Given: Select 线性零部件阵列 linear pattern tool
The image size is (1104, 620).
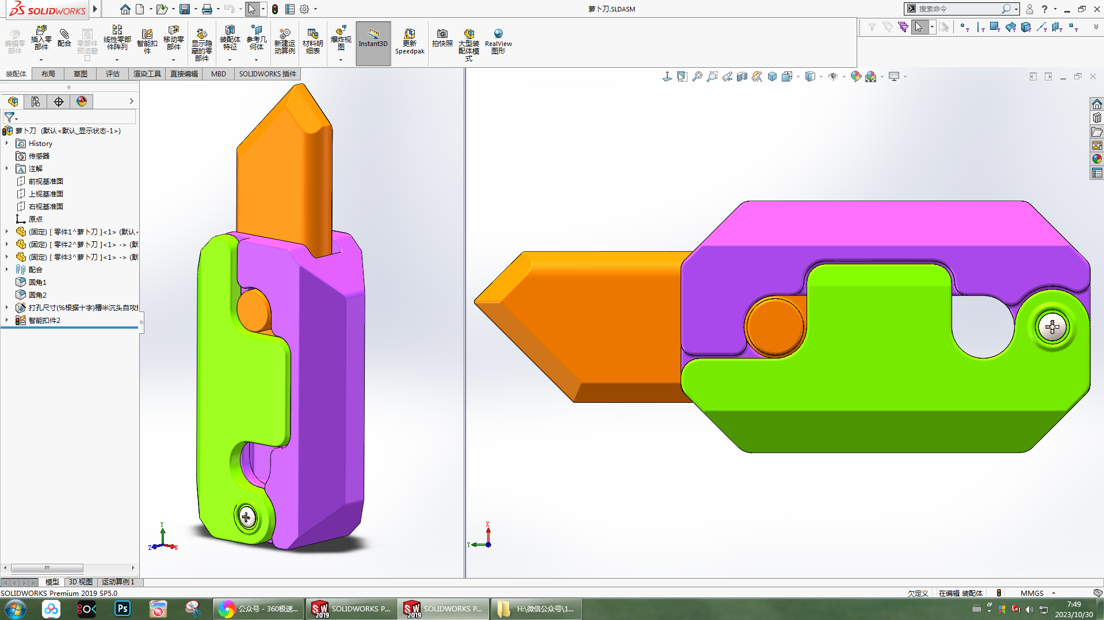Looking at the screenshot, I should 117,39.
